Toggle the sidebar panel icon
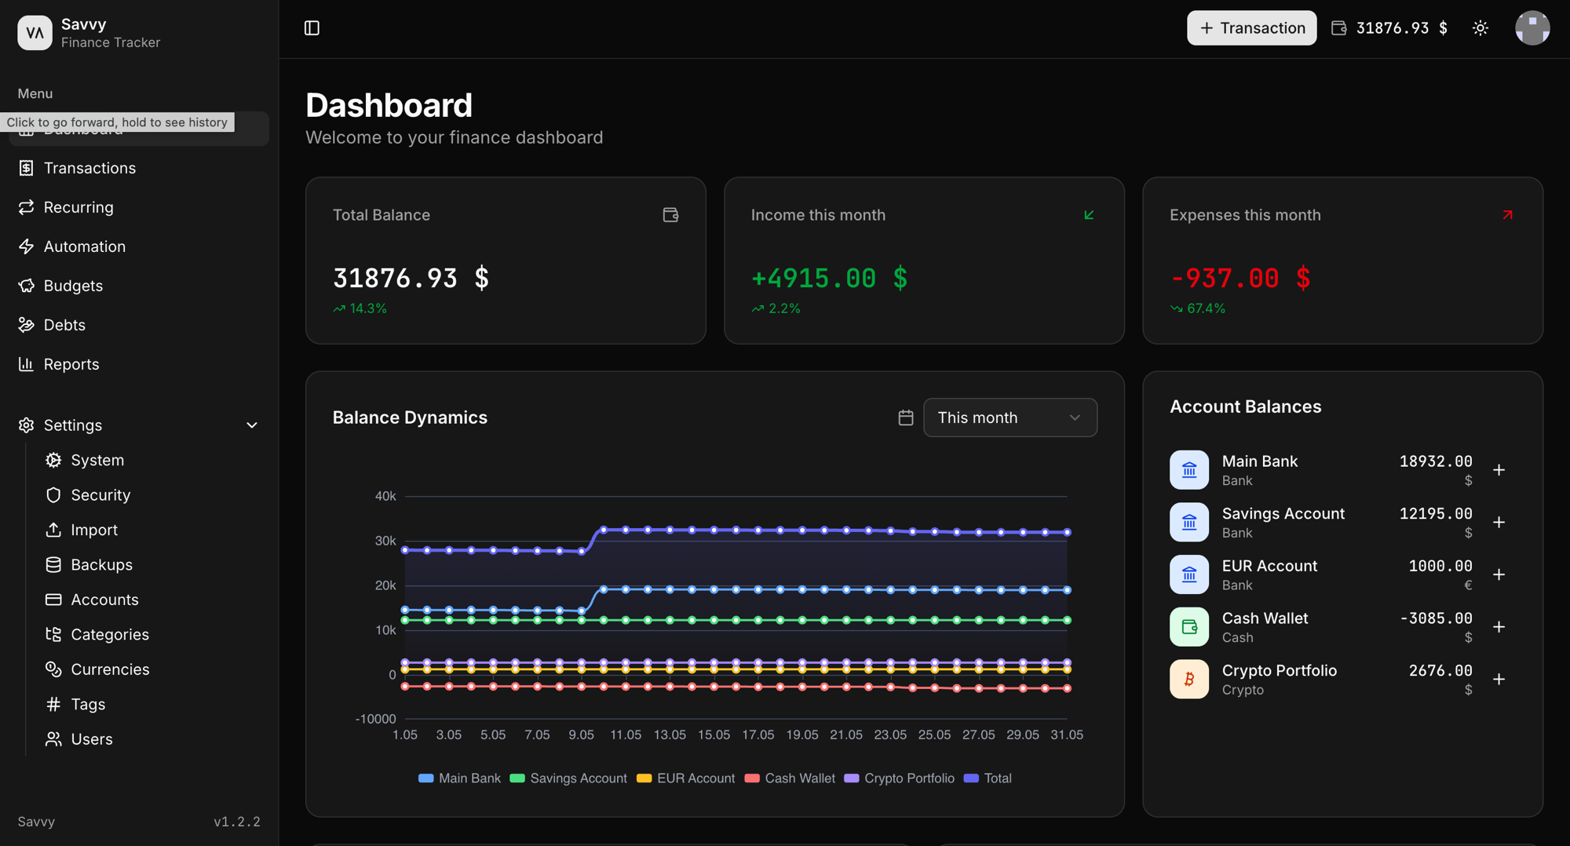The image size is (1570, 846). point(312,28)
